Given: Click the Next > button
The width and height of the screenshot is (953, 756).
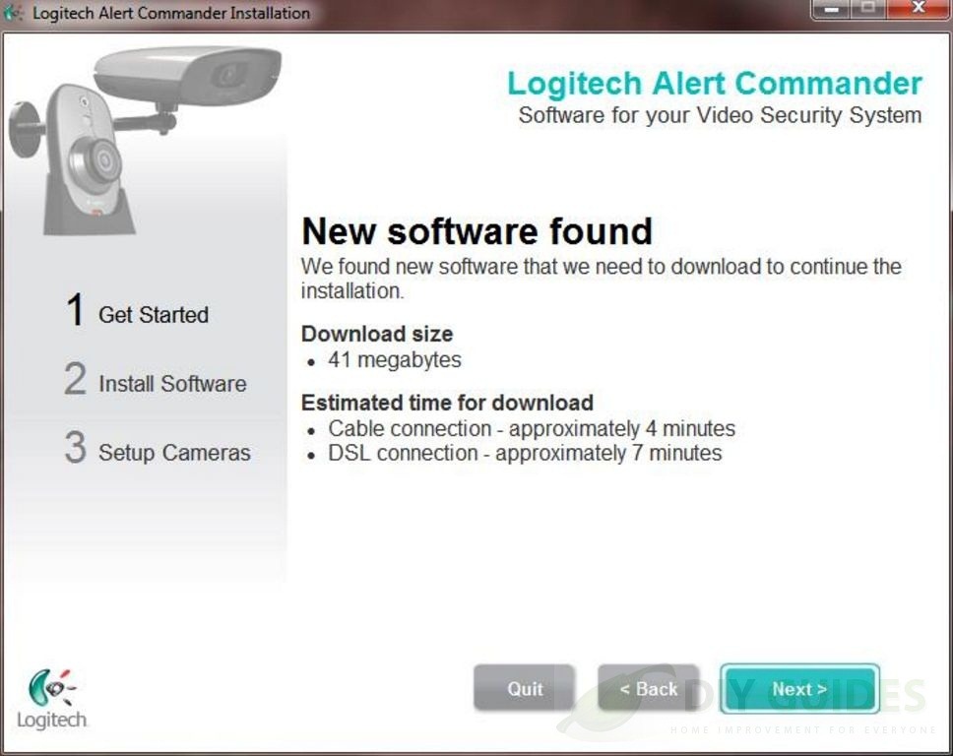Looking at the screenshot, I should (799, 688).
